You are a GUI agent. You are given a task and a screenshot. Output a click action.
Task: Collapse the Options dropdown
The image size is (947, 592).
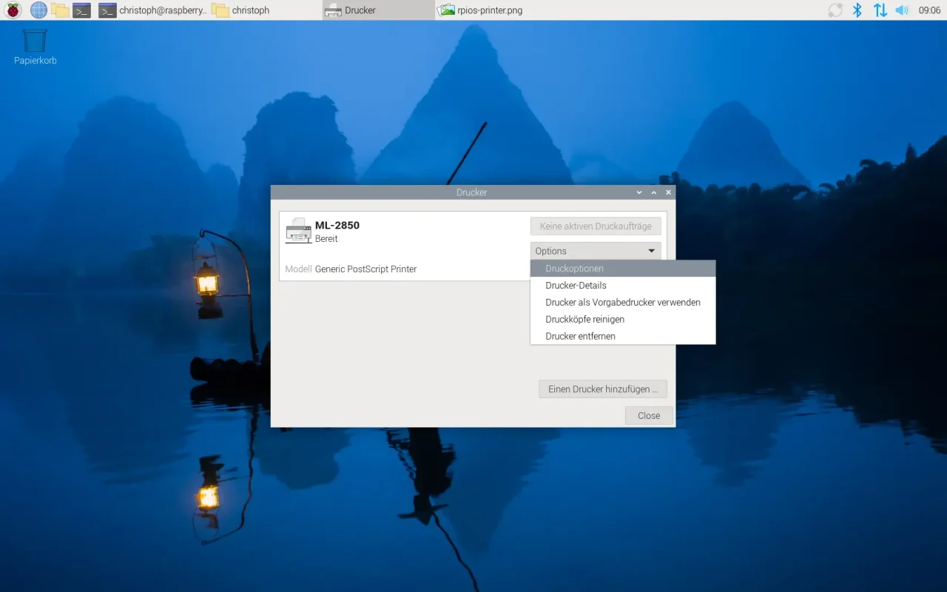click(x=596, y=251)
